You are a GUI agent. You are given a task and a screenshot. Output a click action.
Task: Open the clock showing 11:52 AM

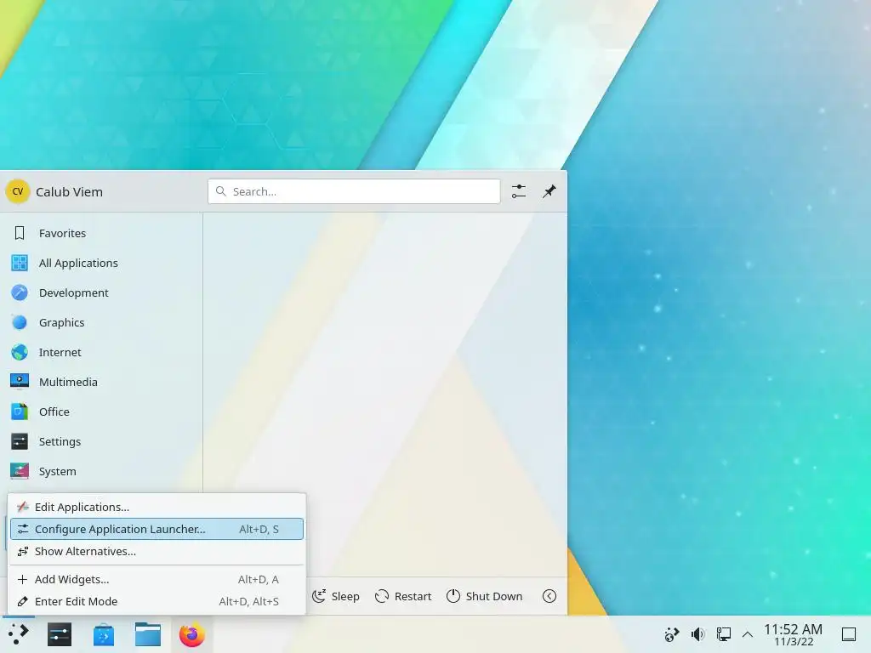point(793,634)
